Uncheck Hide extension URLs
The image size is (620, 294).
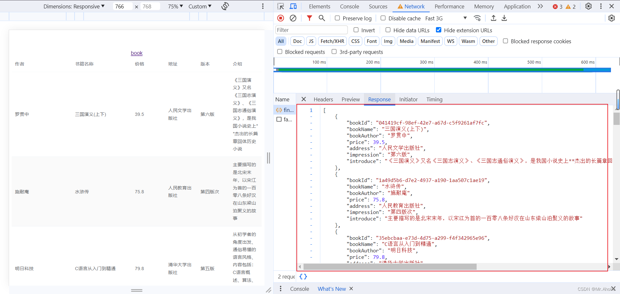[439, 30]
